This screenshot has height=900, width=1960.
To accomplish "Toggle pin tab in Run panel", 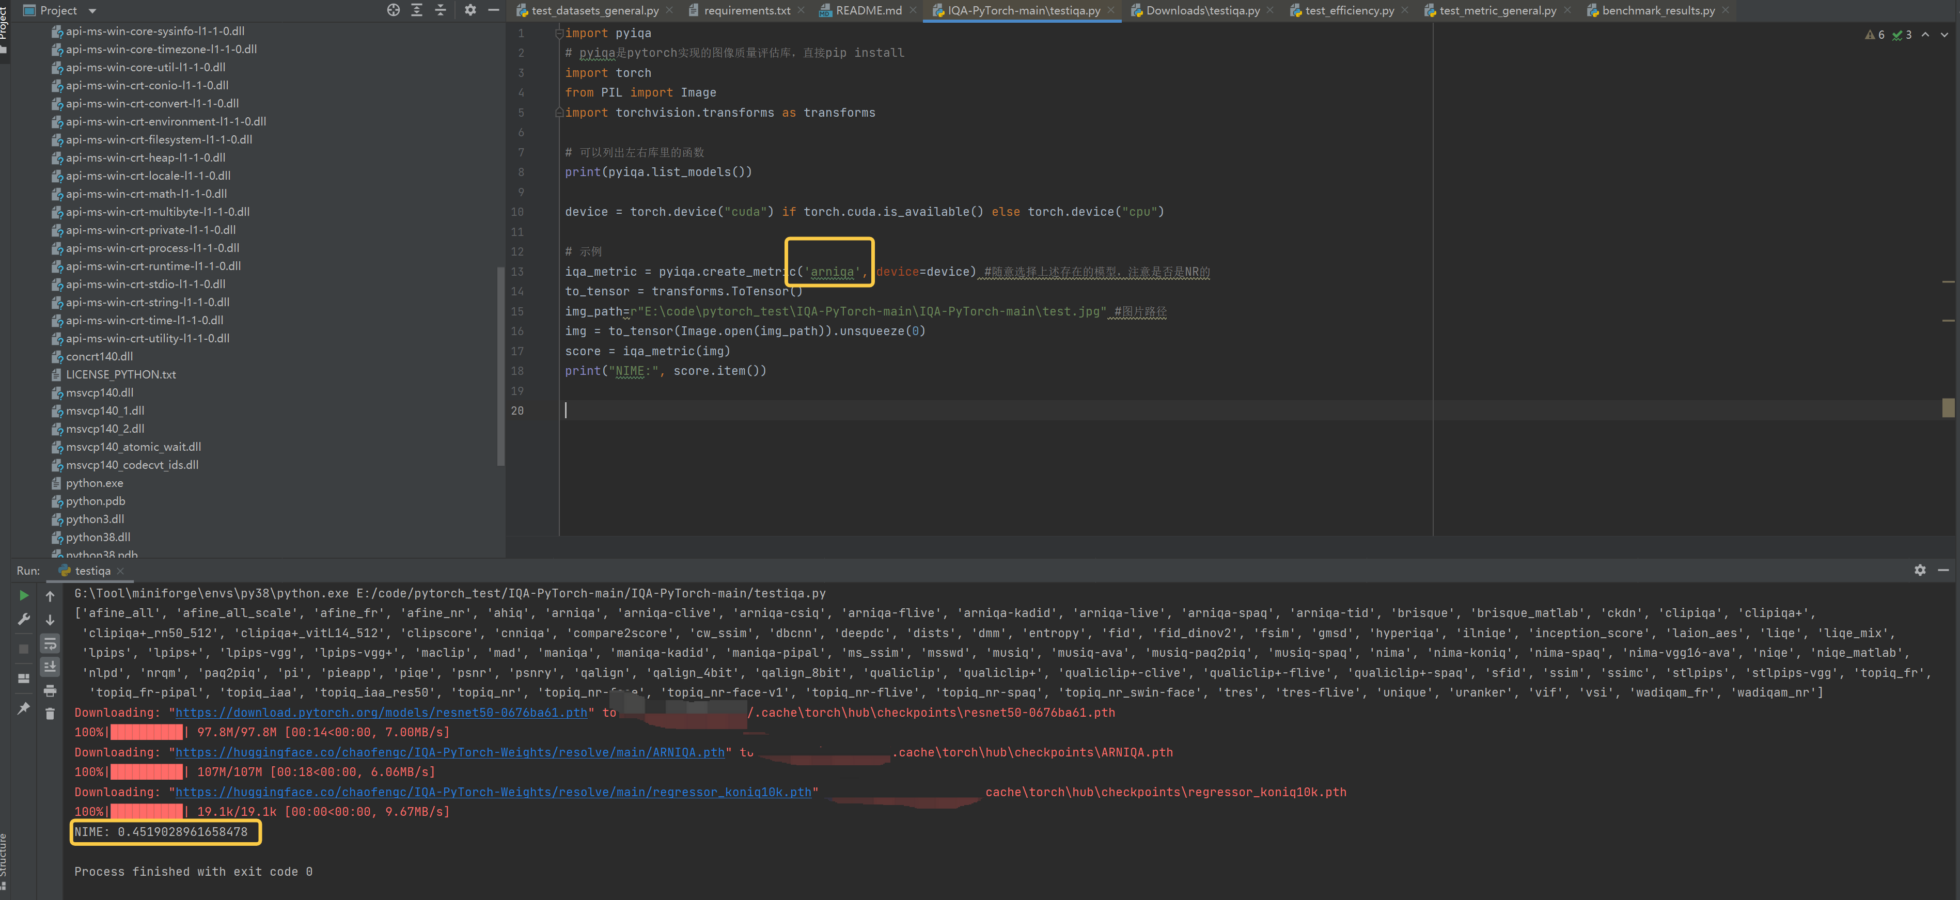I will tap(24, 708).
